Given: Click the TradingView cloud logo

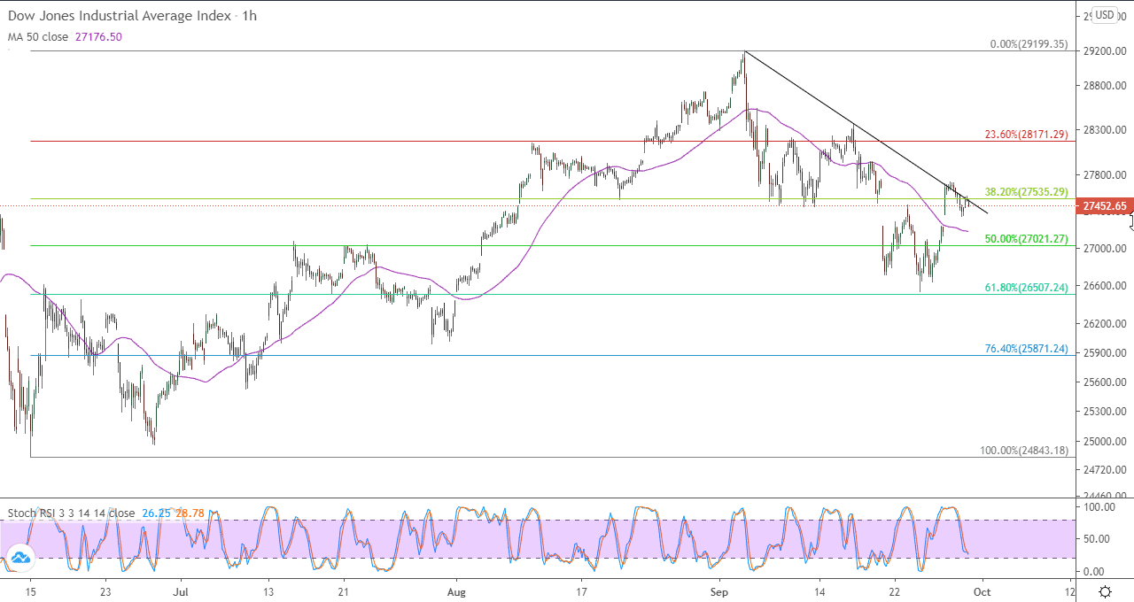Looking at the screenshot, I should click(19, 557).
